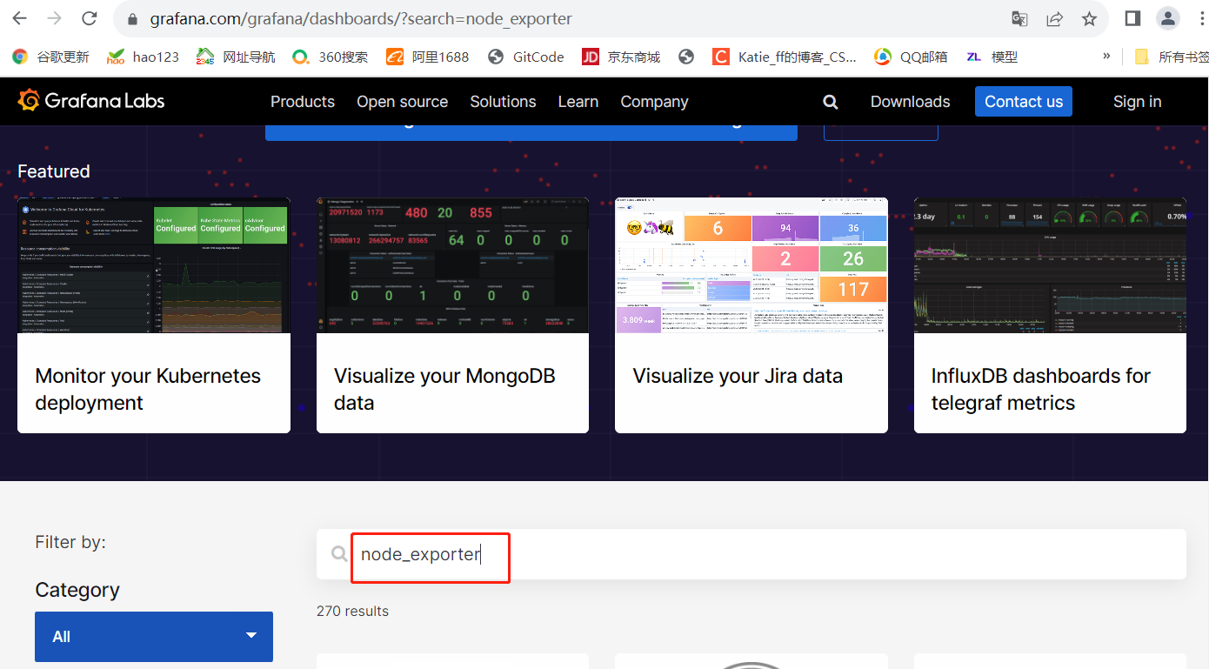Open the InfluxDB telegraf dashboard thumbnail

[x=1050, y=265]
